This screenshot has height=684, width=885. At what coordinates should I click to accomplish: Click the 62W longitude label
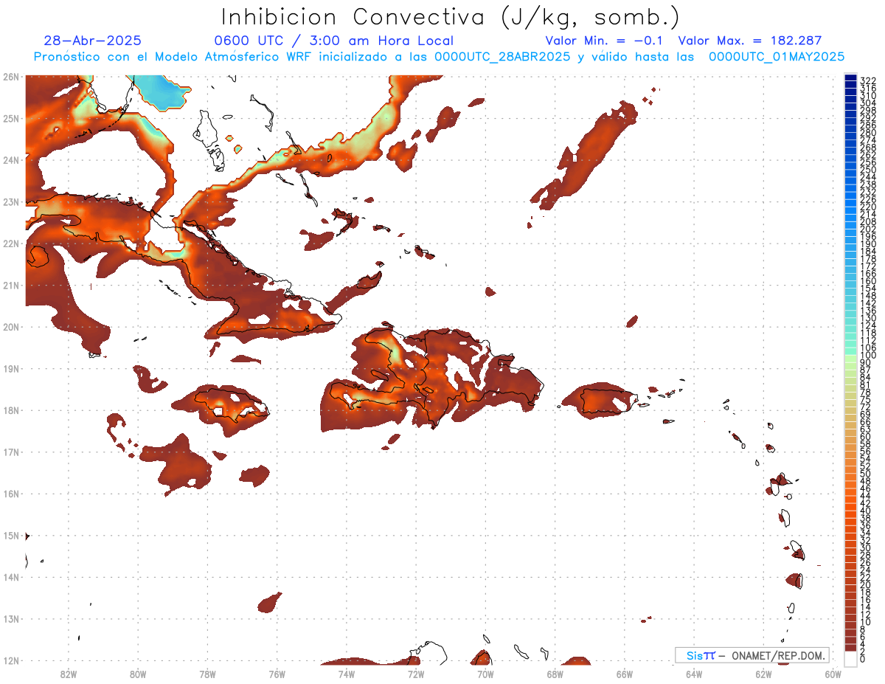coord(763,673)
